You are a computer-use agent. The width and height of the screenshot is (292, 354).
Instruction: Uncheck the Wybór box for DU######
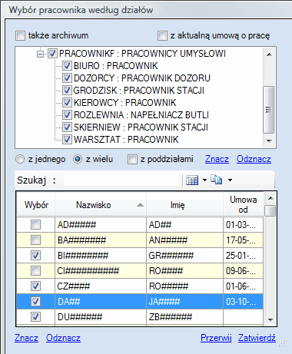click(x=35, y=317)
